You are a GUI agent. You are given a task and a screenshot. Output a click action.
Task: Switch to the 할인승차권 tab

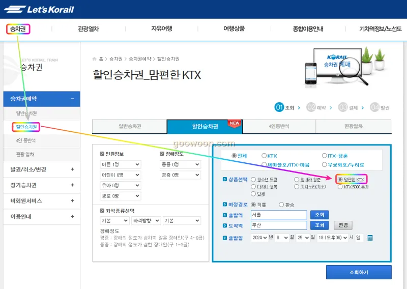205,127
